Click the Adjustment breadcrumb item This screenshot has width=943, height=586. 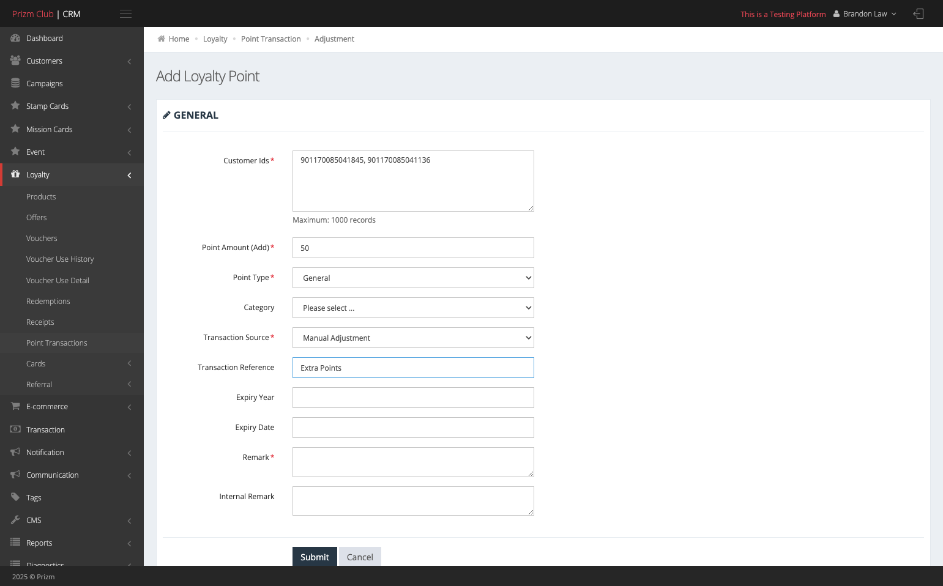(x=334, y=39)
